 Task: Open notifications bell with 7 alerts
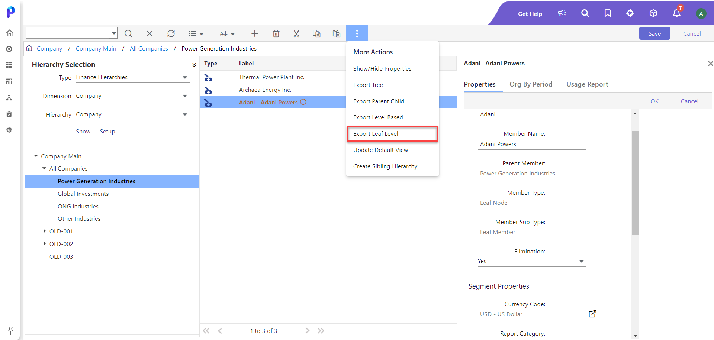coord(677,12)
